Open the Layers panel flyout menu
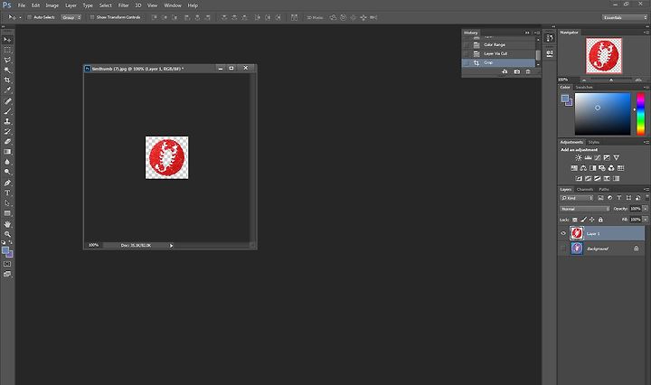The image size is (651, 385). tap(646, 189)
